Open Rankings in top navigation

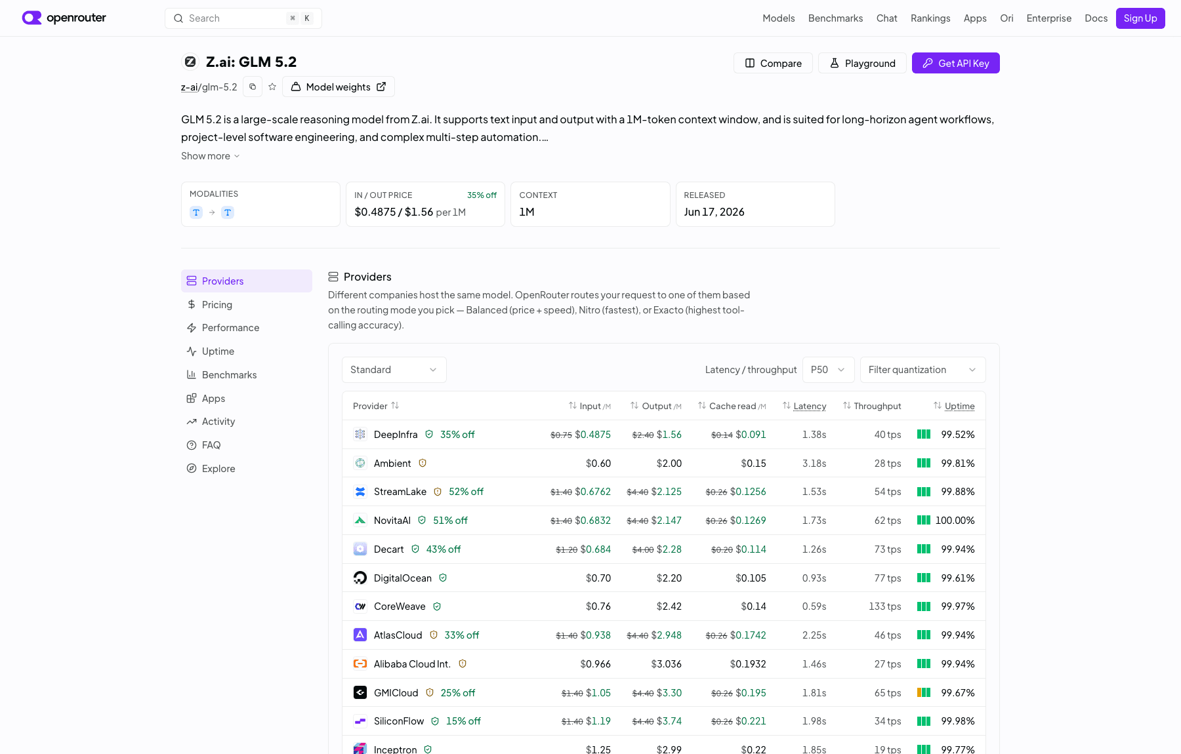pos(930,18)
